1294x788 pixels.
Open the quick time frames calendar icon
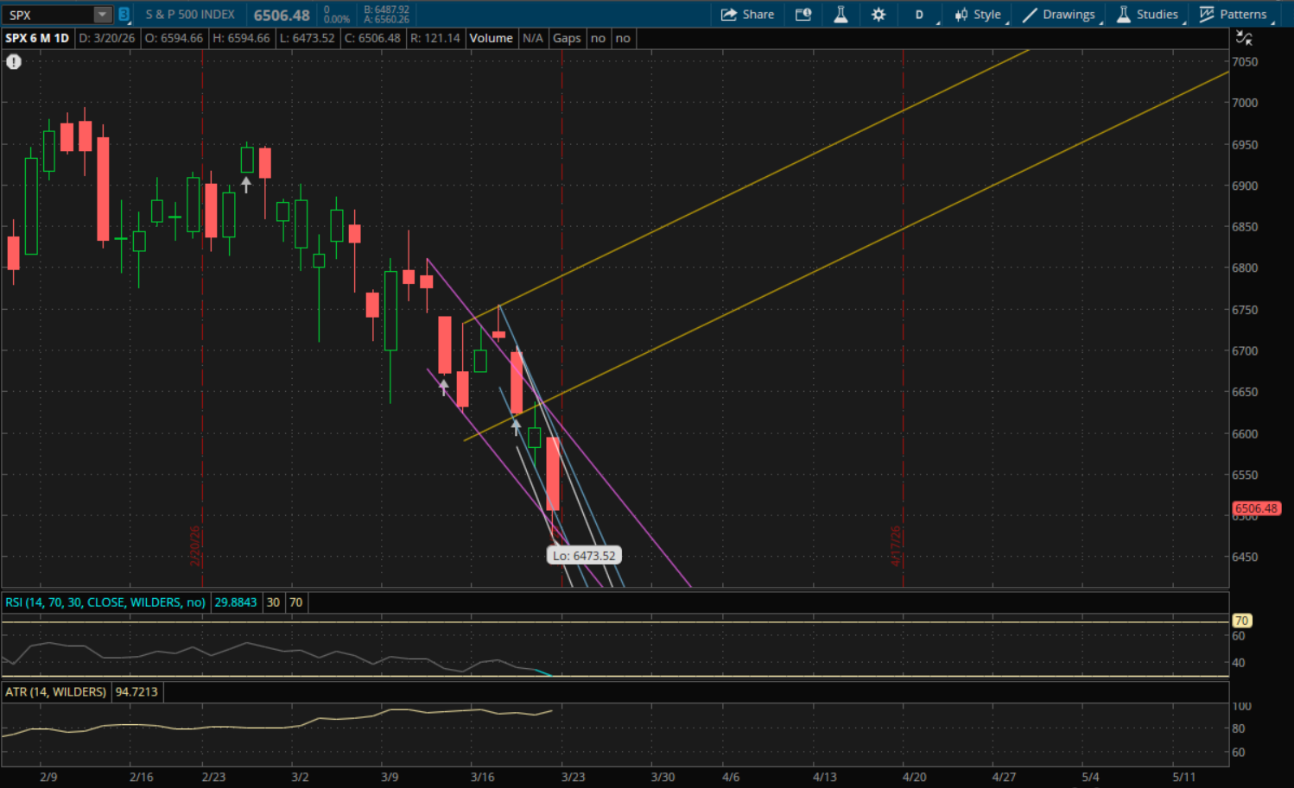803,15
